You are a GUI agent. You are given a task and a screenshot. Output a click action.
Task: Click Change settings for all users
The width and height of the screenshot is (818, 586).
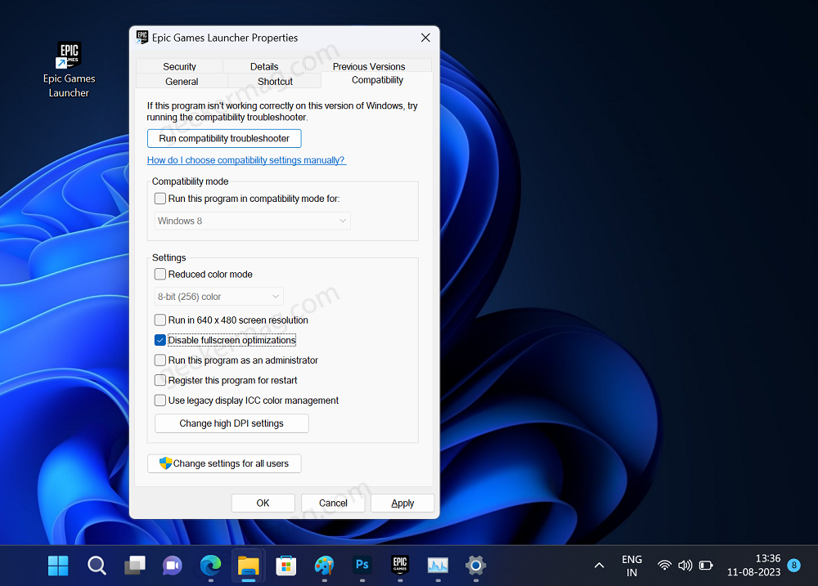pos(224,463)
